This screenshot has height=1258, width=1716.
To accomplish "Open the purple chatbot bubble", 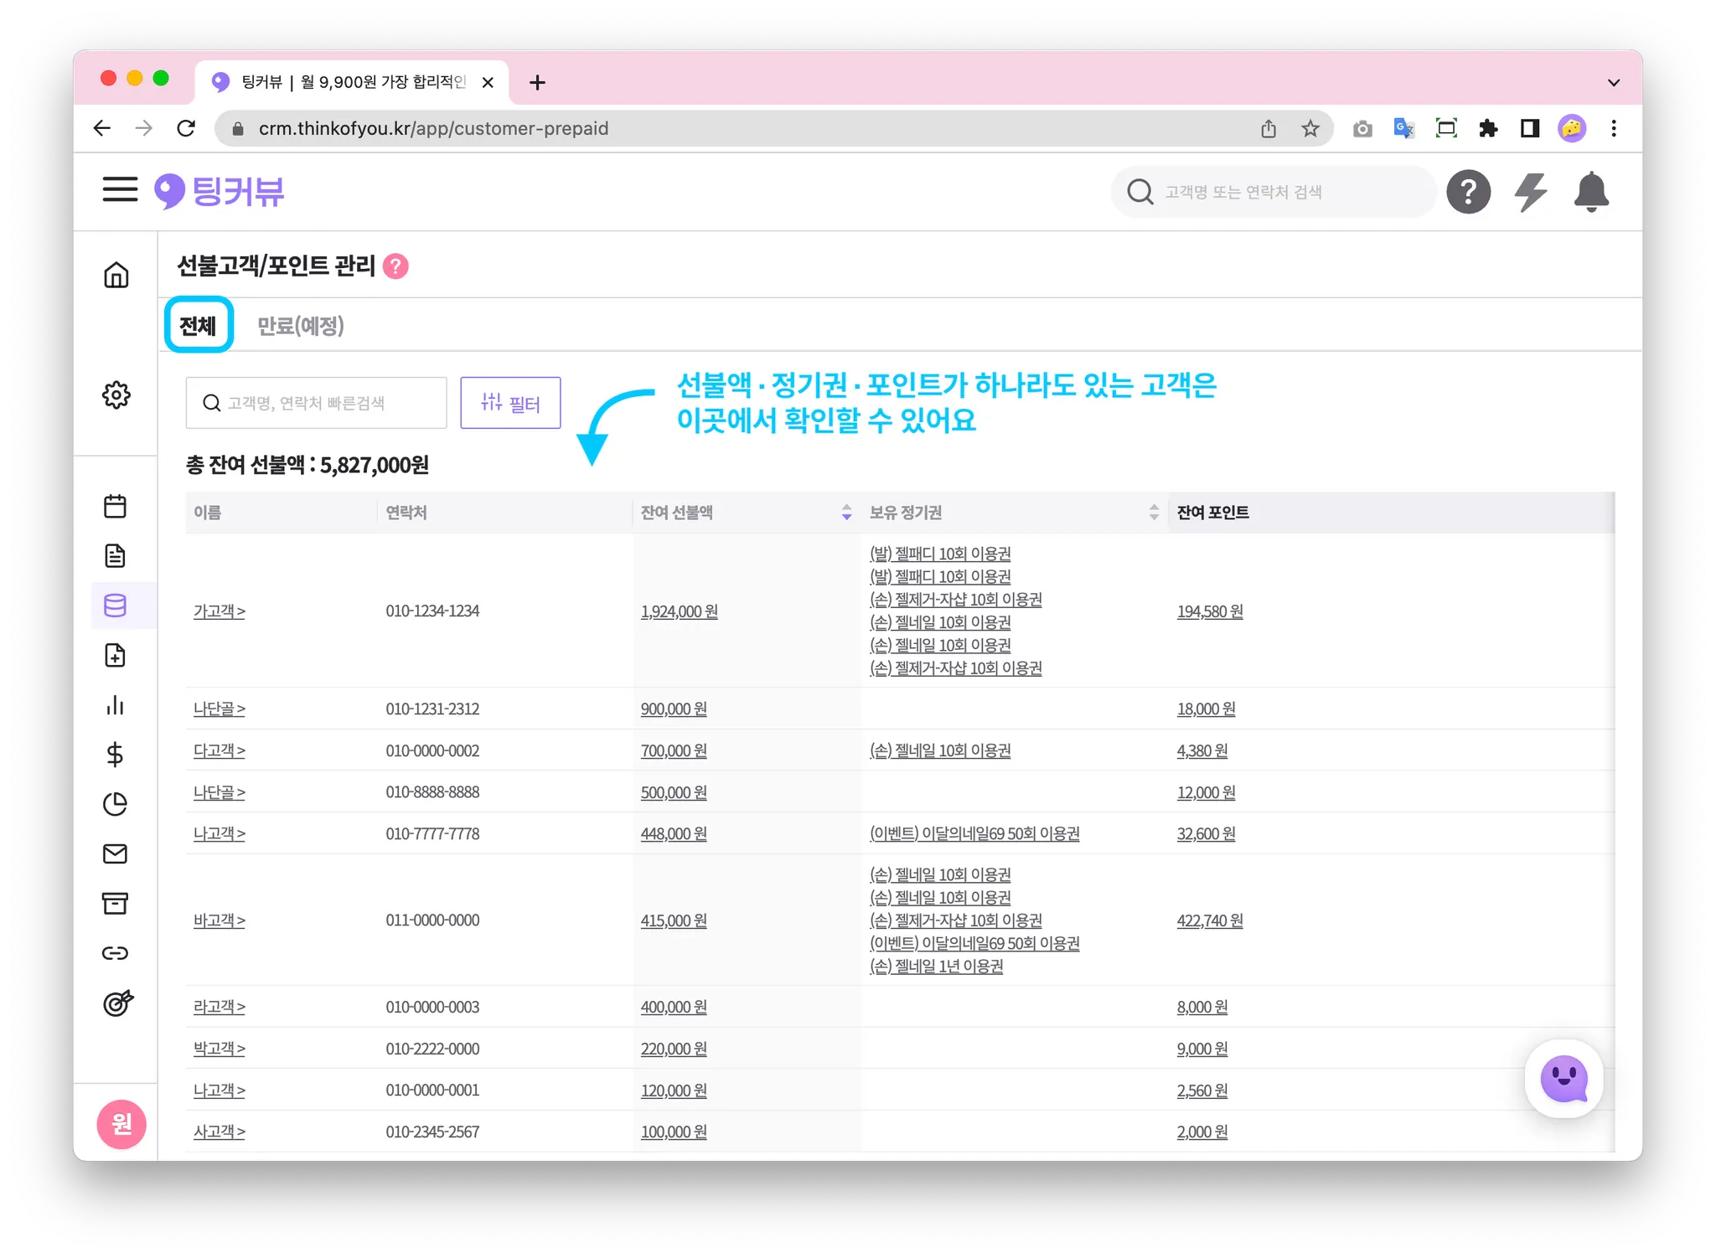I will pyautogui.click(x=1564, y=1078).
